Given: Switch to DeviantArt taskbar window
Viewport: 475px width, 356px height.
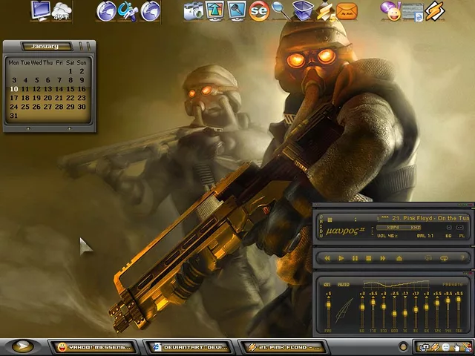Looking at the screenshot, I should tap(188, 347).
